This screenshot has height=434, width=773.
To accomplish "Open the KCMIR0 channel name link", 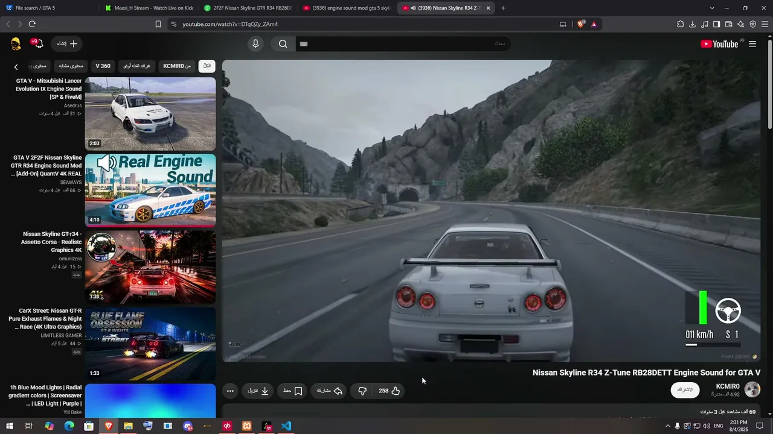I will point(728,386).
